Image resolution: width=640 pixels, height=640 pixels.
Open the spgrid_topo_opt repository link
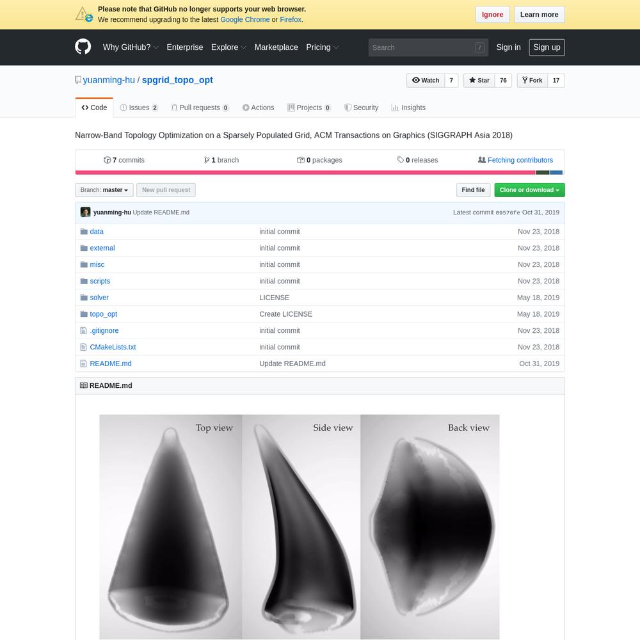[x=177, y=80]
